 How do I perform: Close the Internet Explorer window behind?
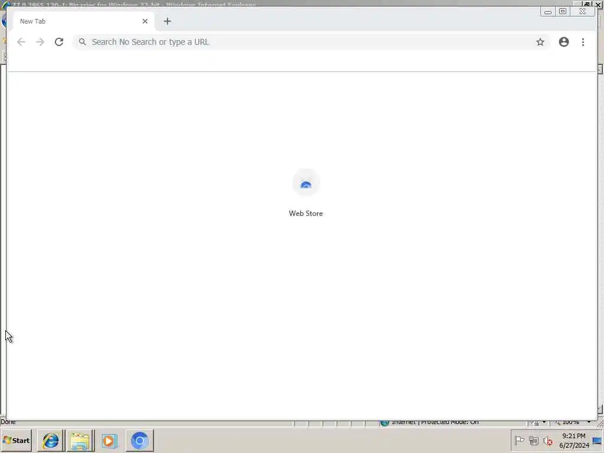click(599, 5)
